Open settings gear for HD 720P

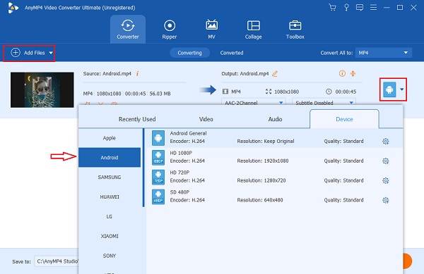(386, 180)
